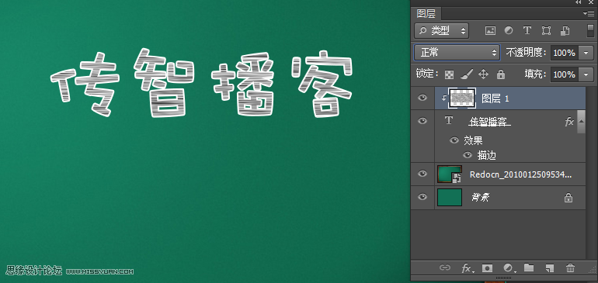Filter layers by type (T) icon
Screen dimensions: 598x283
pos(527,31)
